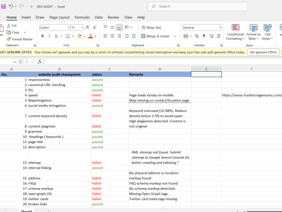Click the Cut scissors icon

9,25
